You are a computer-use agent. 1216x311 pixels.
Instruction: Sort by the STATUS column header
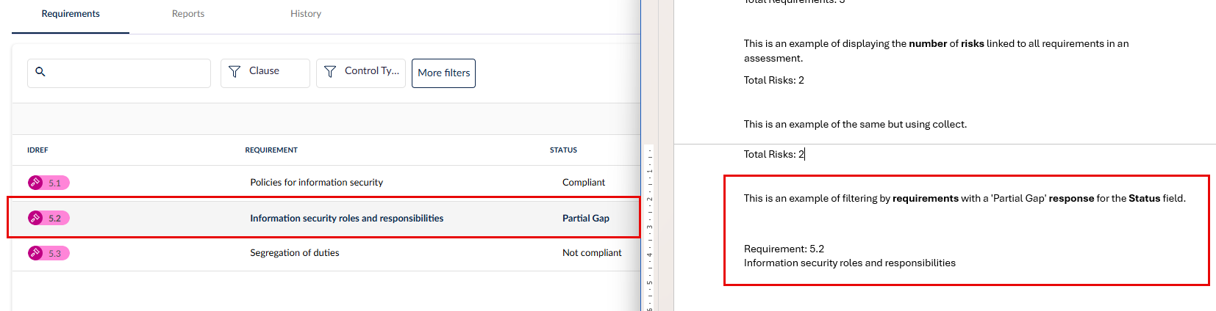[x=563, y=150]
